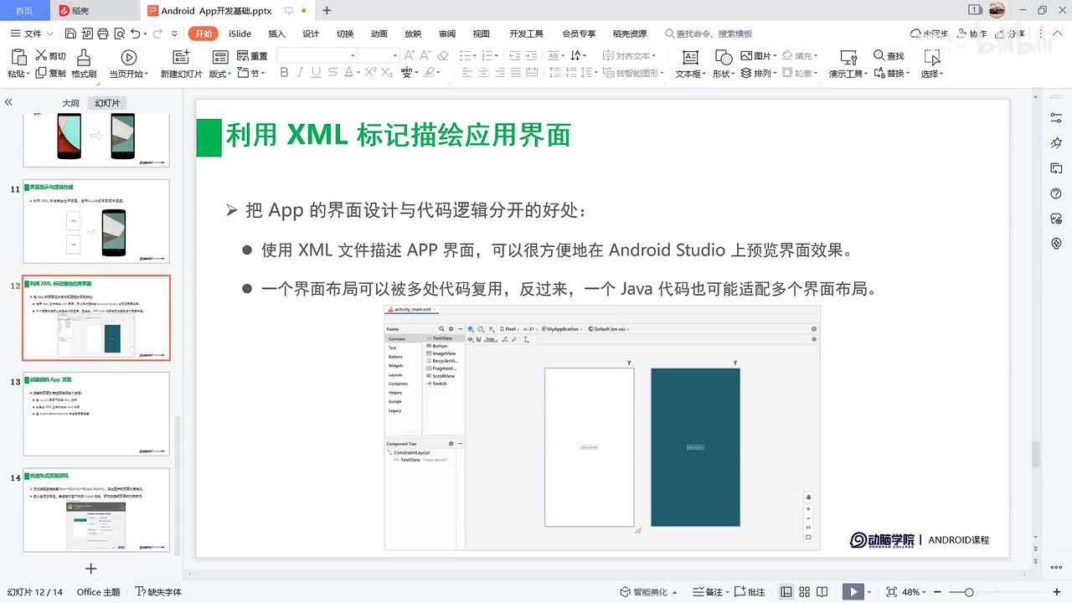Image resolution: width=1072 pixels, height=603 pixels.
Task: Toggle Strikethrough formatting
Action: click(x=332, y=73)
